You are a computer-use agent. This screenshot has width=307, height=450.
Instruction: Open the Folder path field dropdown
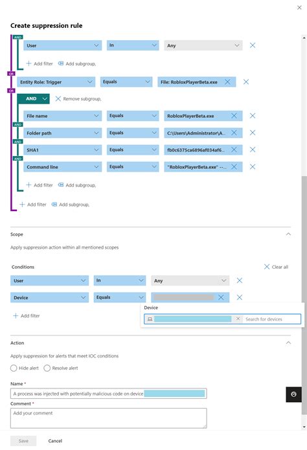click(63, 133)
